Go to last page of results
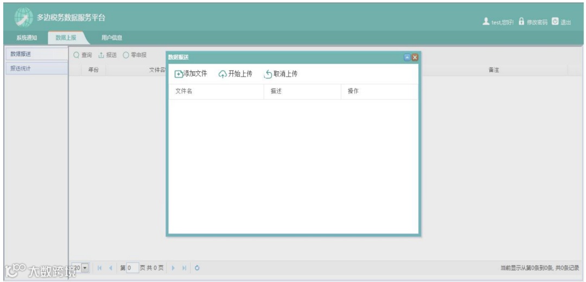 [x=184, y=268]
